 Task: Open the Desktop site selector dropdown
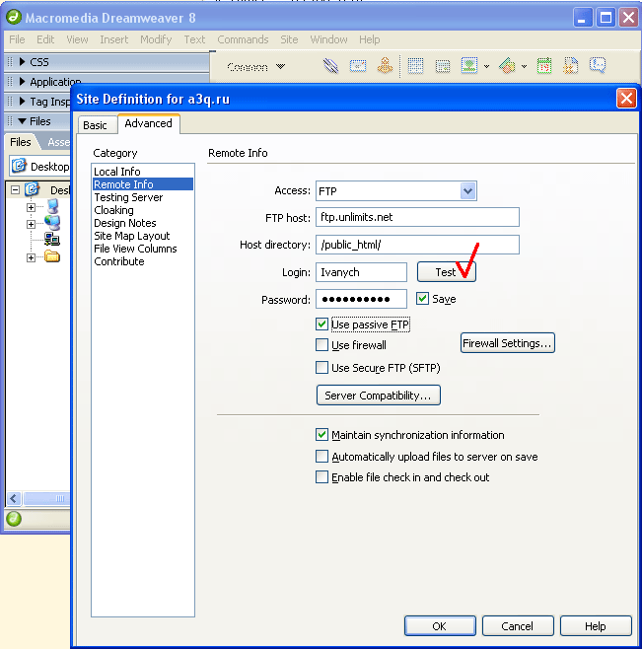39,166
